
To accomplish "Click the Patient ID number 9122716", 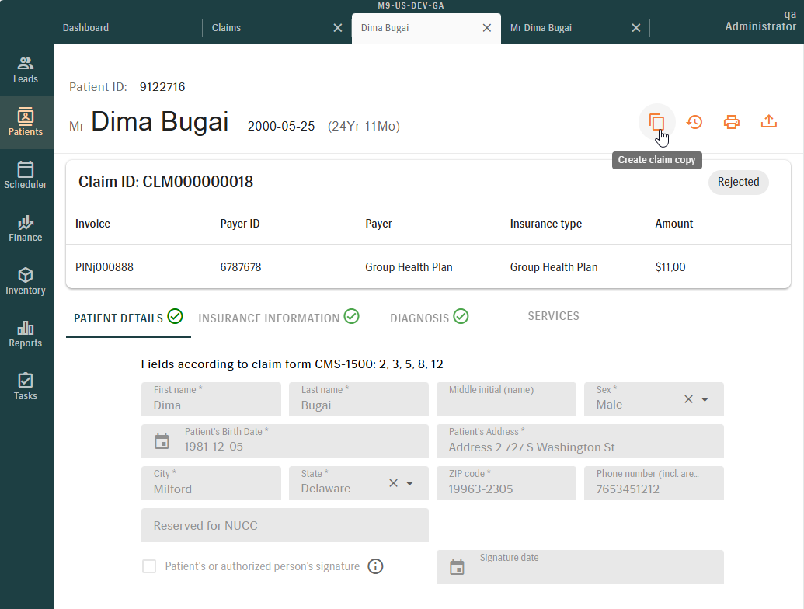I will [x=162, y=87].
